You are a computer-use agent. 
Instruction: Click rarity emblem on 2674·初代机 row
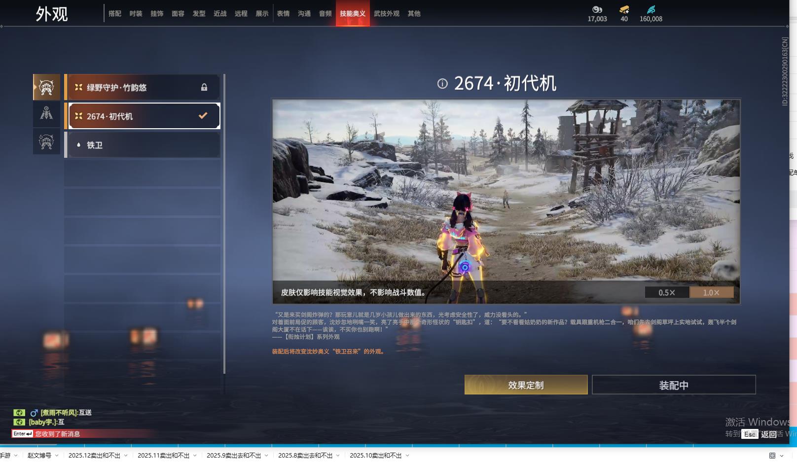tap(78, 116)
